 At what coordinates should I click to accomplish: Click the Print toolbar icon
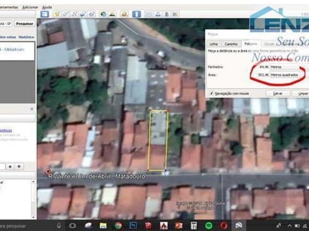coord(158,14)
